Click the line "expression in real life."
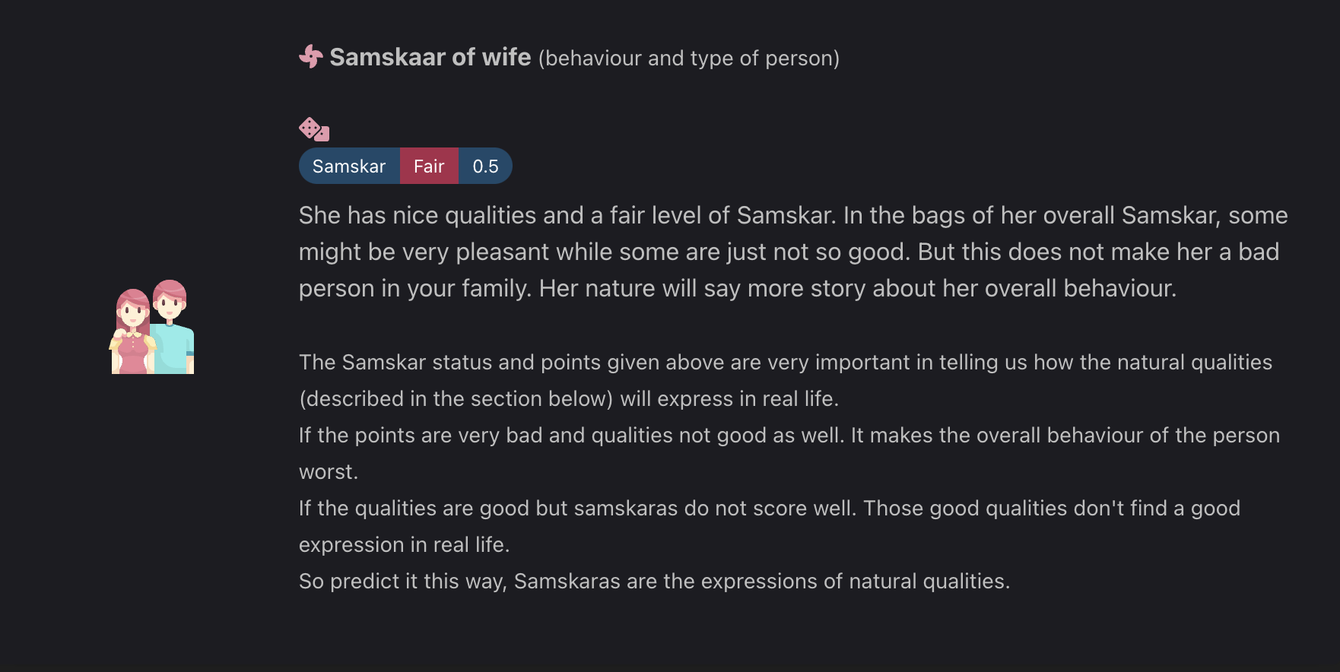Screen dimensions: 1340x672 (x=404, y=545)
